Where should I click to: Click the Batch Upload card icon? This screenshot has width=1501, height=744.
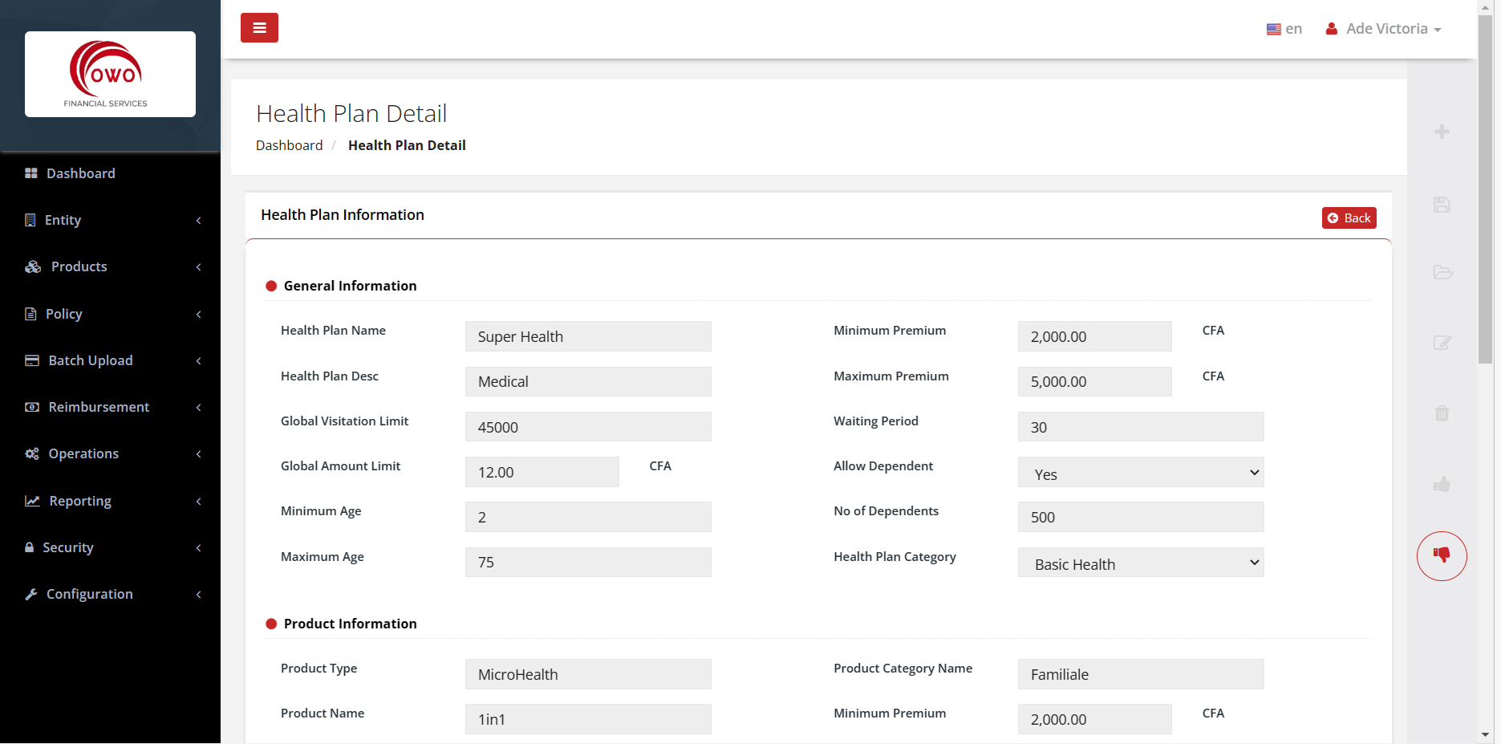pos(32,360)
